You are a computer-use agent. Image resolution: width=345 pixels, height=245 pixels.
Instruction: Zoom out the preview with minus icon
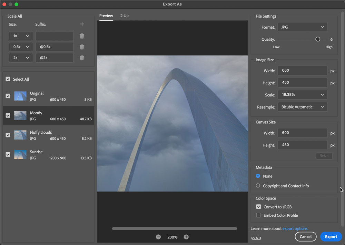(x=158, y=237)
